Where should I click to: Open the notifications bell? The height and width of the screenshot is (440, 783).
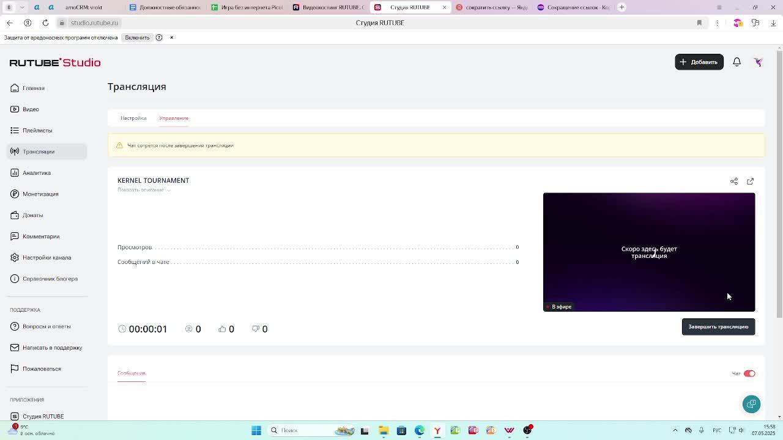737,62
